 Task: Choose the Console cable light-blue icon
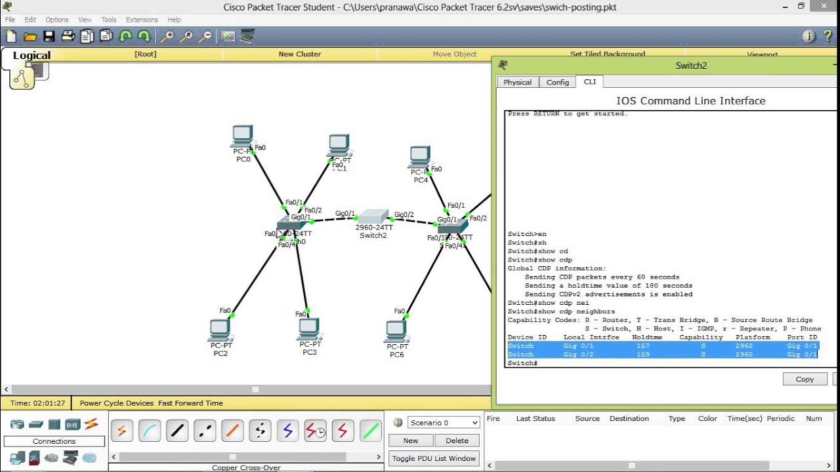149,431
